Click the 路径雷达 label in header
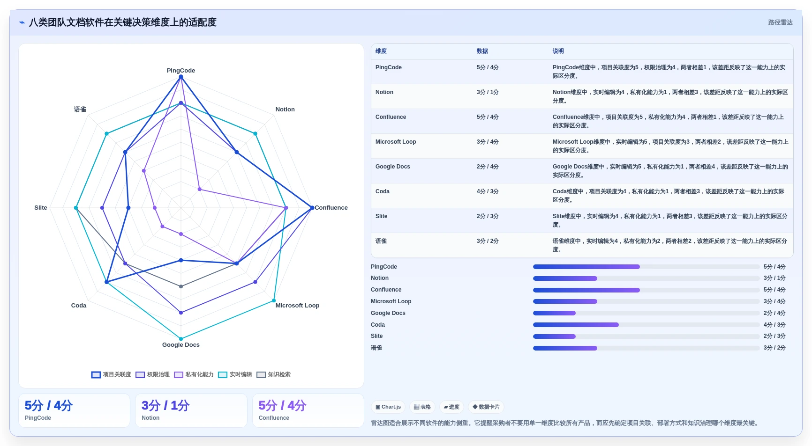 click(780, 22)
